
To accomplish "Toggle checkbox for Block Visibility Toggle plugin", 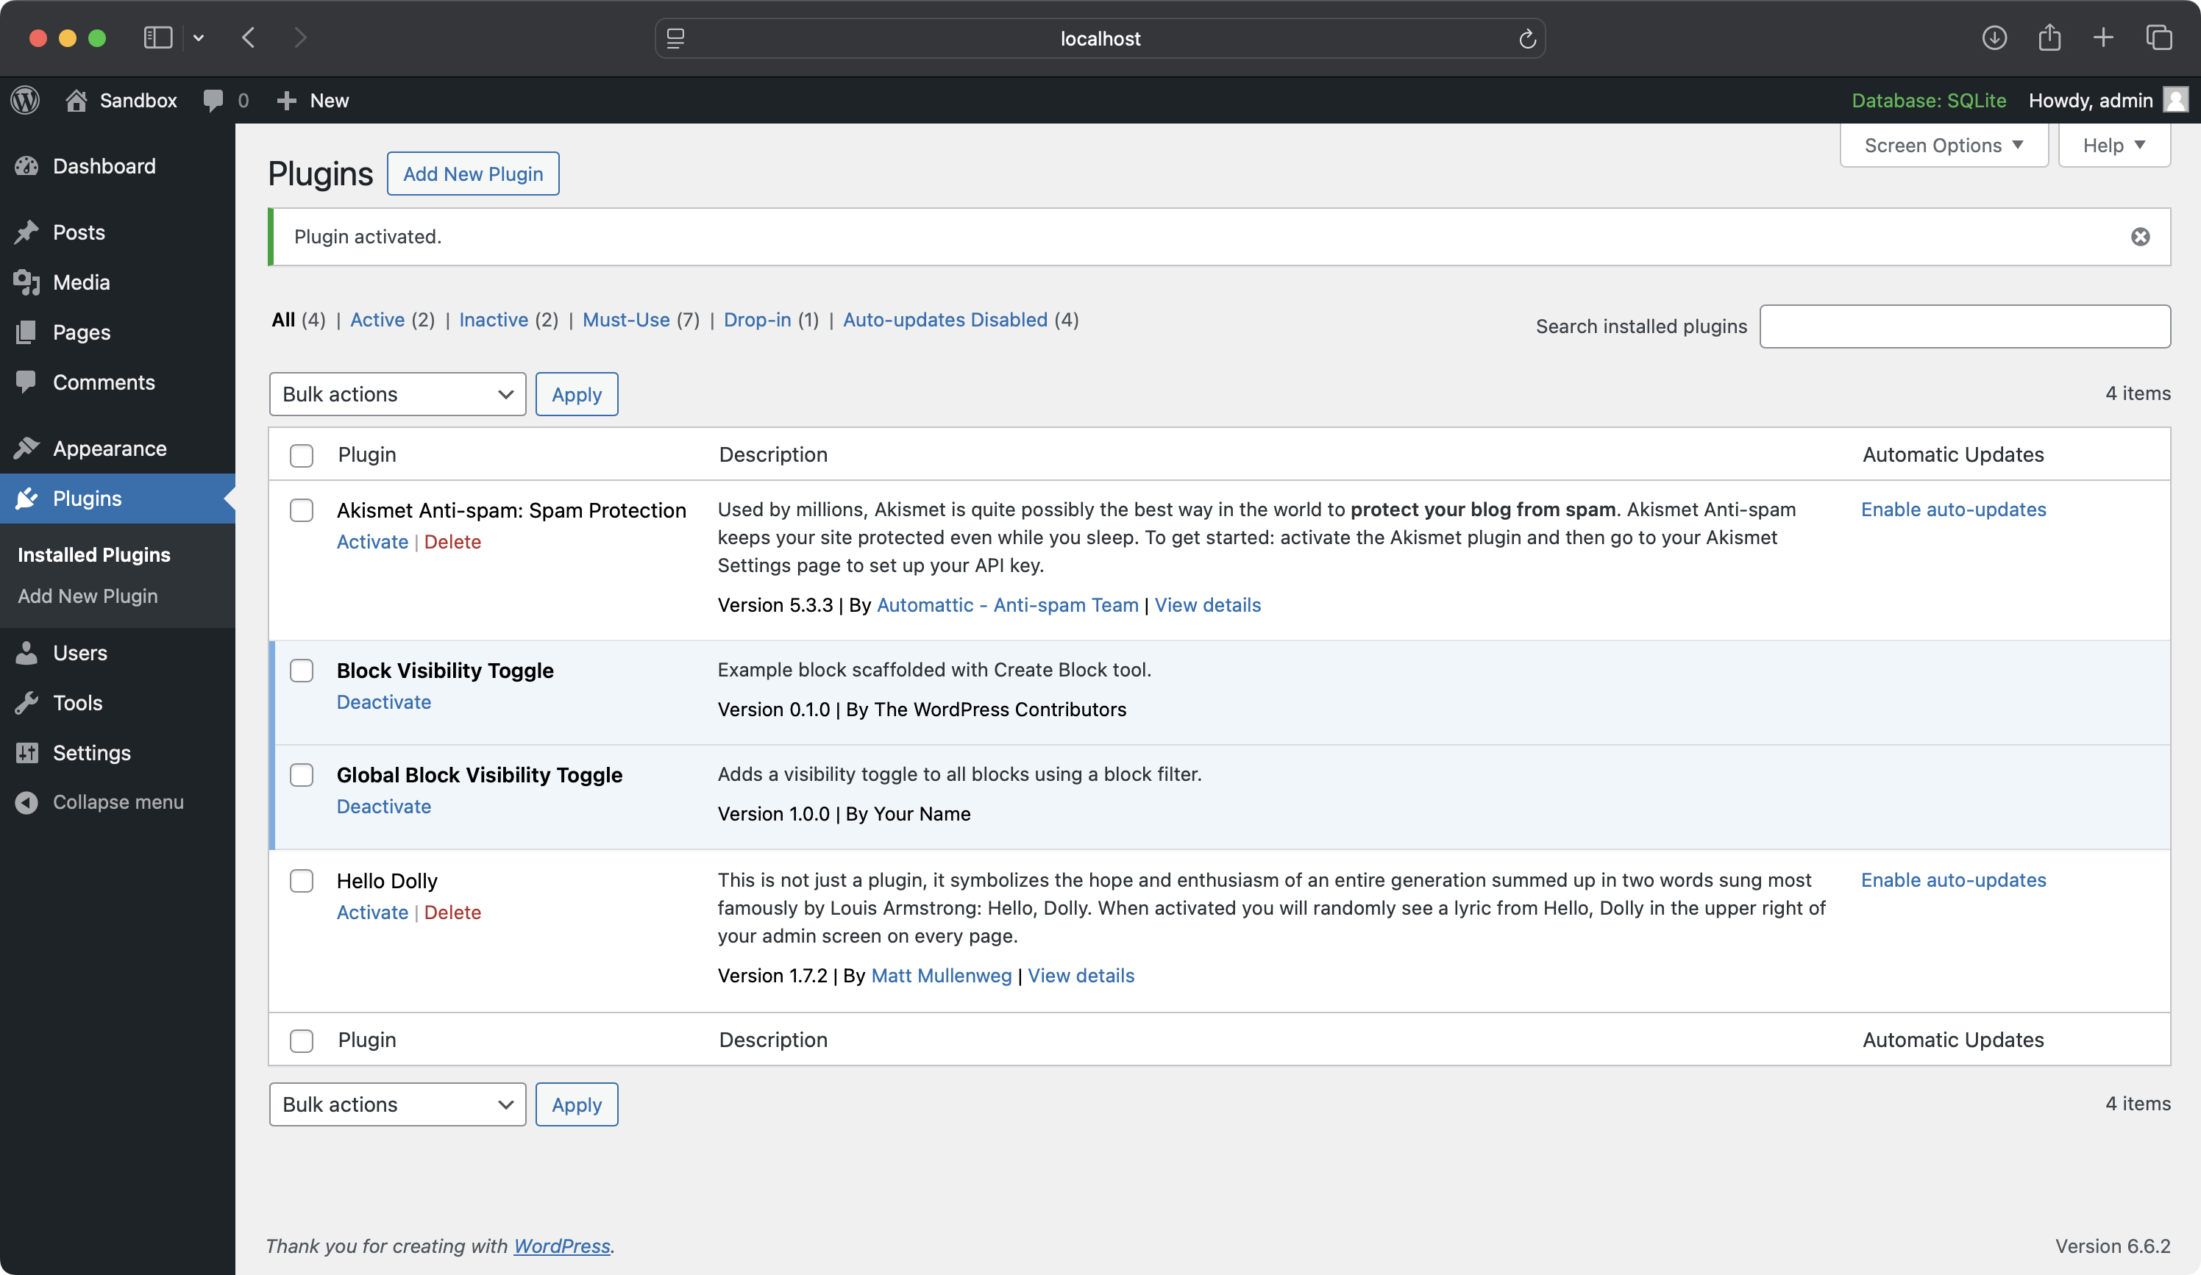I will pos(302,669).
